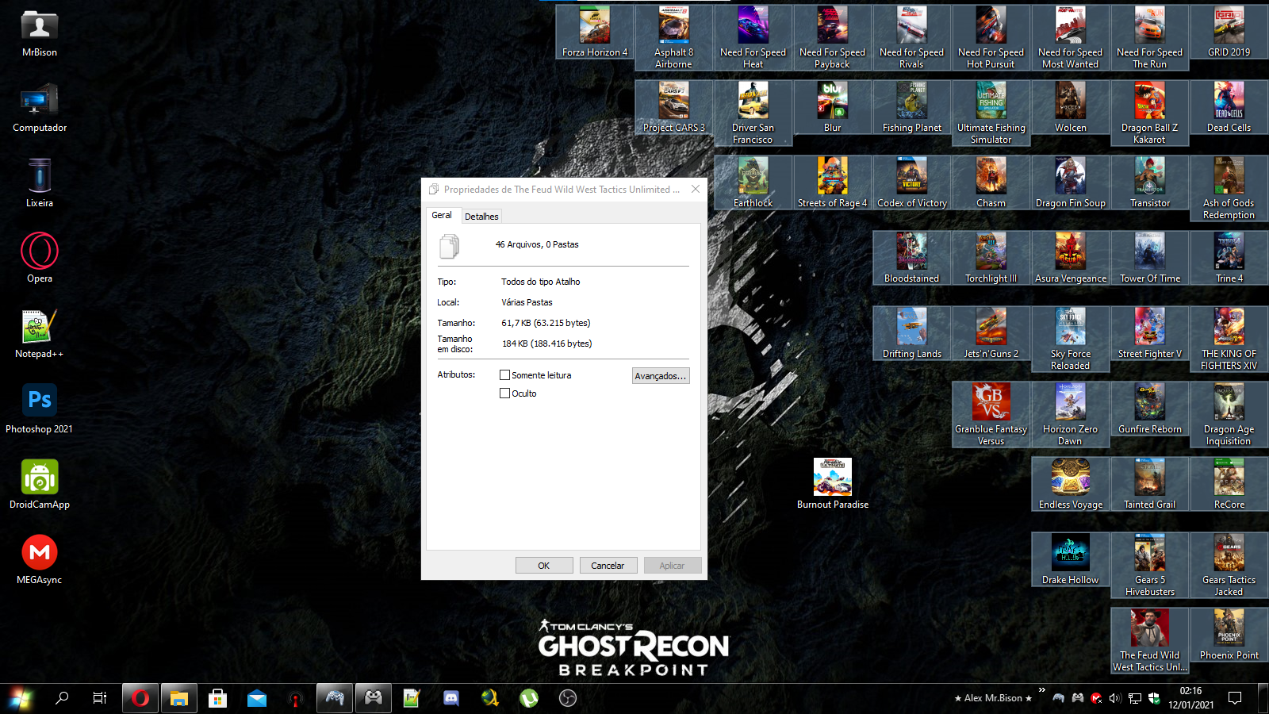Select the Blur game icon
Screen dimensions: 1269x714
tap(832, 108)
